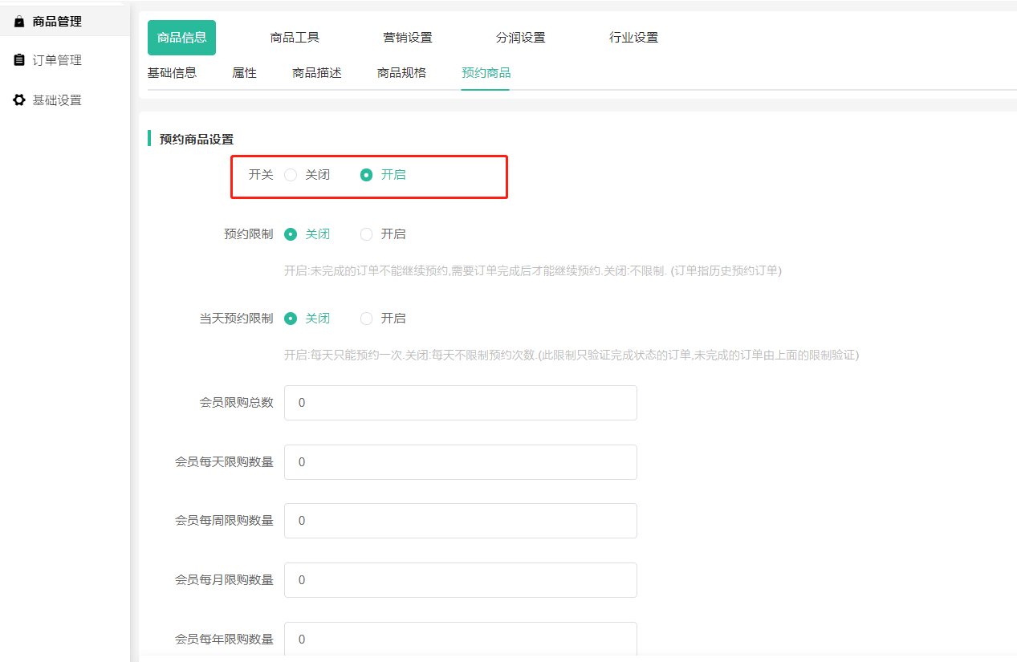Open the 商品规格 sub-tab
Image resolution: width=1017 pixels, height=662 pixels.
point(402,73)
